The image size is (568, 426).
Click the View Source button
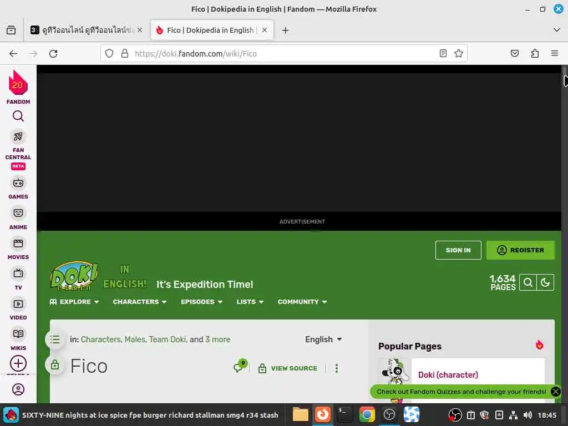288,368
